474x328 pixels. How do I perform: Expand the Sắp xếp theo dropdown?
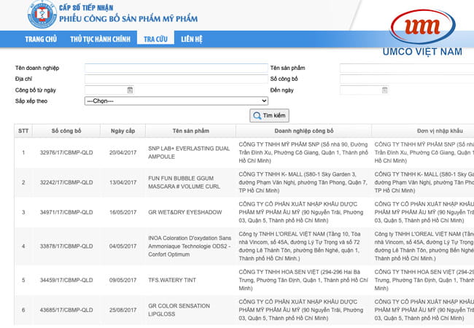pyautogui.click(x=176, y=101)
